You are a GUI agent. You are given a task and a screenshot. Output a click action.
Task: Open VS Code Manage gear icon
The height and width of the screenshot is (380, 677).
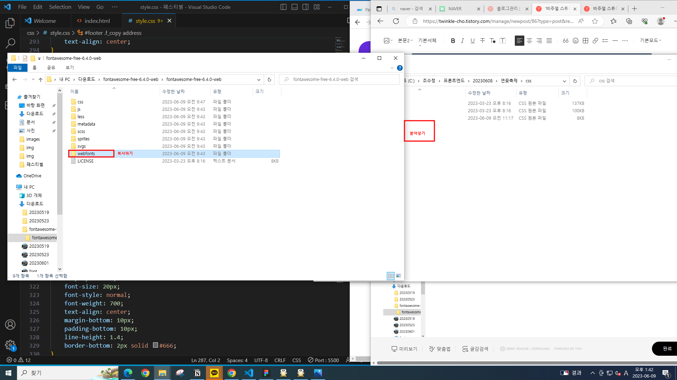tap(10, 345)
